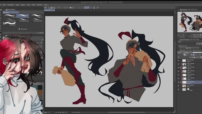This screenshot has height=114, width=202.
Task: Click Layer 2 thumbnail
Action: [x=184, y=64]
